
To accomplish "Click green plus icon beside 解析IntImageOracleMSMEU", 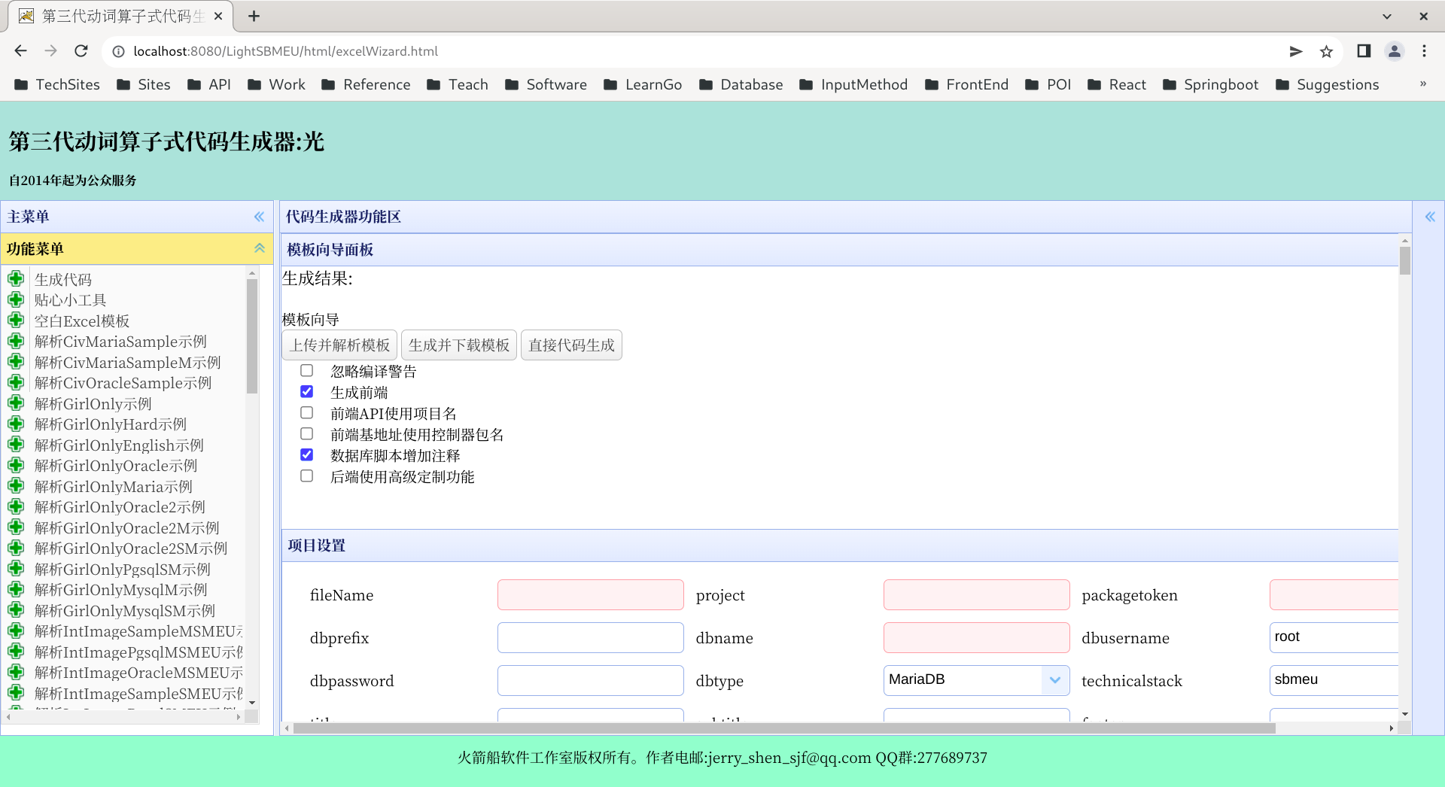I will tap(16, 672).
